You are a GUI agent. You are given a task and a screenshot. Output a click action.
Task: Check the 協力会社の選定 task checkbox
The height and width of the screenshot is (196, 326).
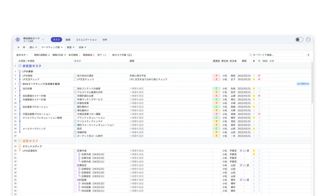point(75,76)
